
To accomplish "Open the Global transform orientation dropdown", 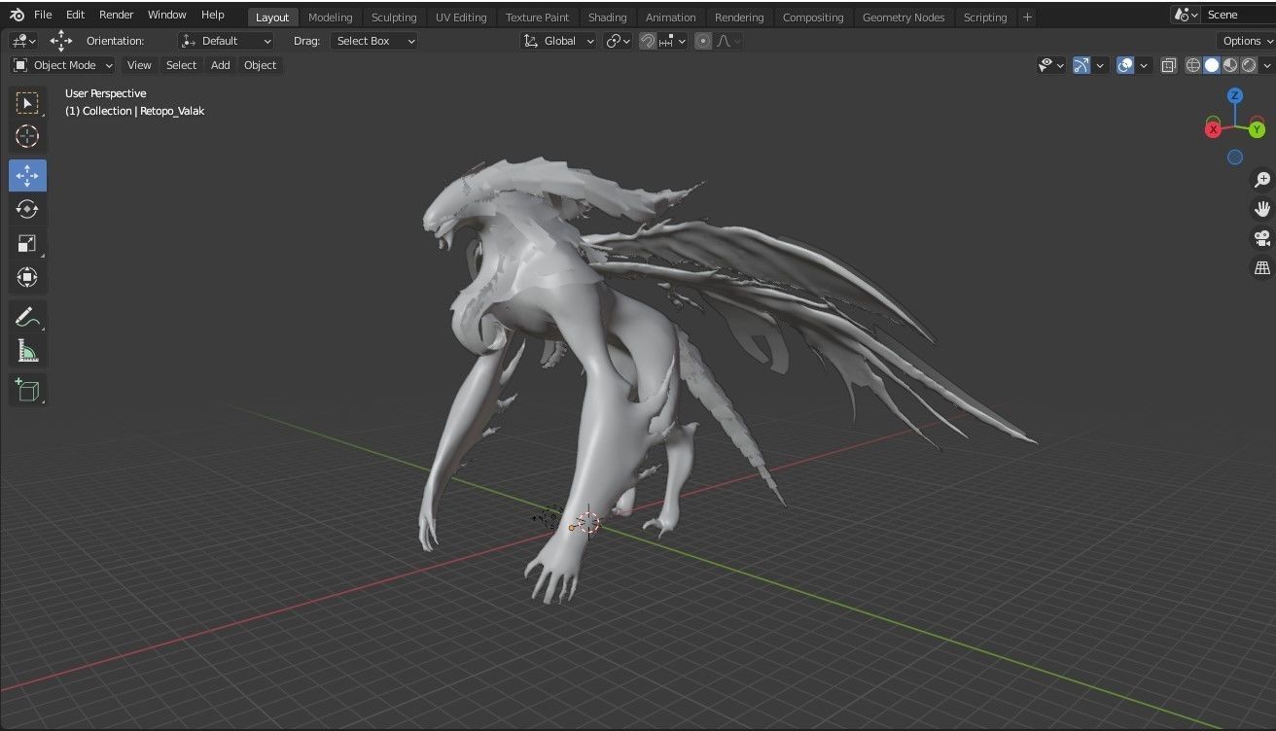I will pos(558,41).
